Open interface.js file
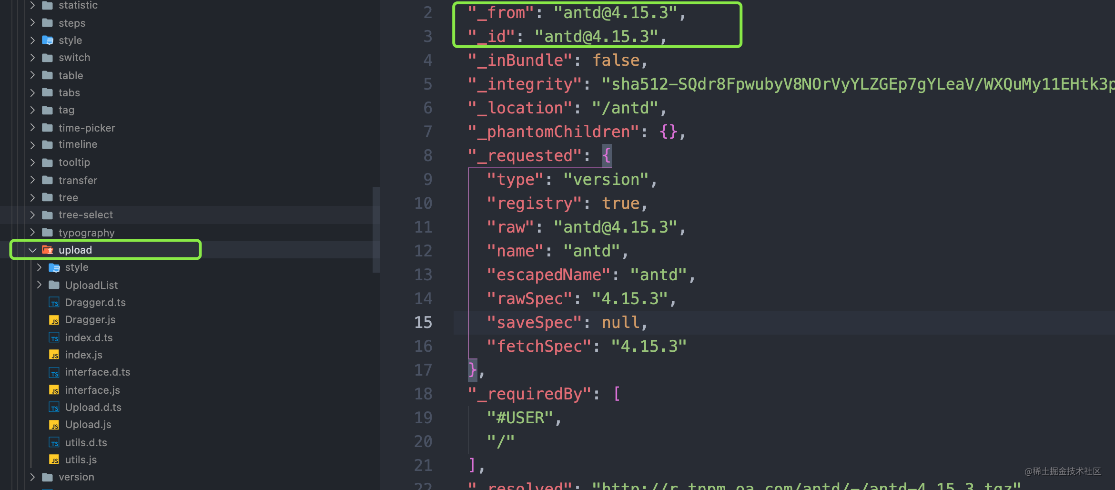 (x=92, y=390)
